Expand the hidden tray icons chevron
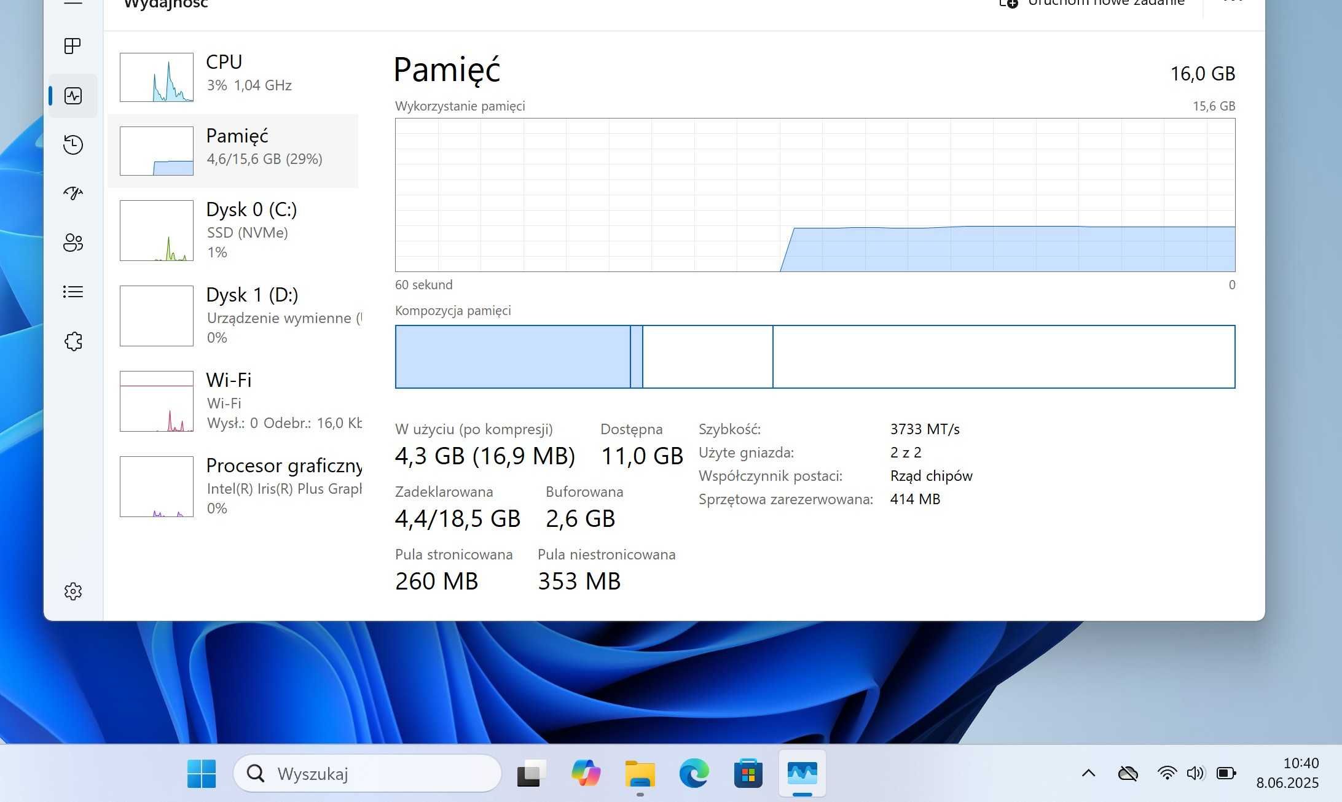The width and height of the screenshot is (1342, 802). pos(1088,773)
